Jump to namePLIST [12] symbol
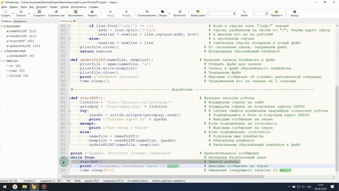 23,31
